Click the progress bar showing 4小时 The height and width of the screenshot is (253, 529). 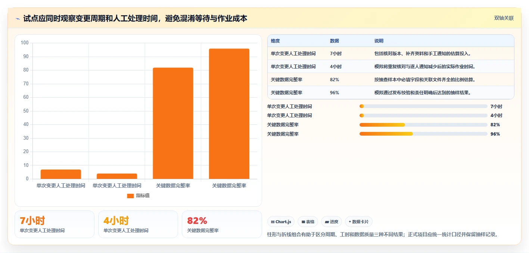click(423, 116)
